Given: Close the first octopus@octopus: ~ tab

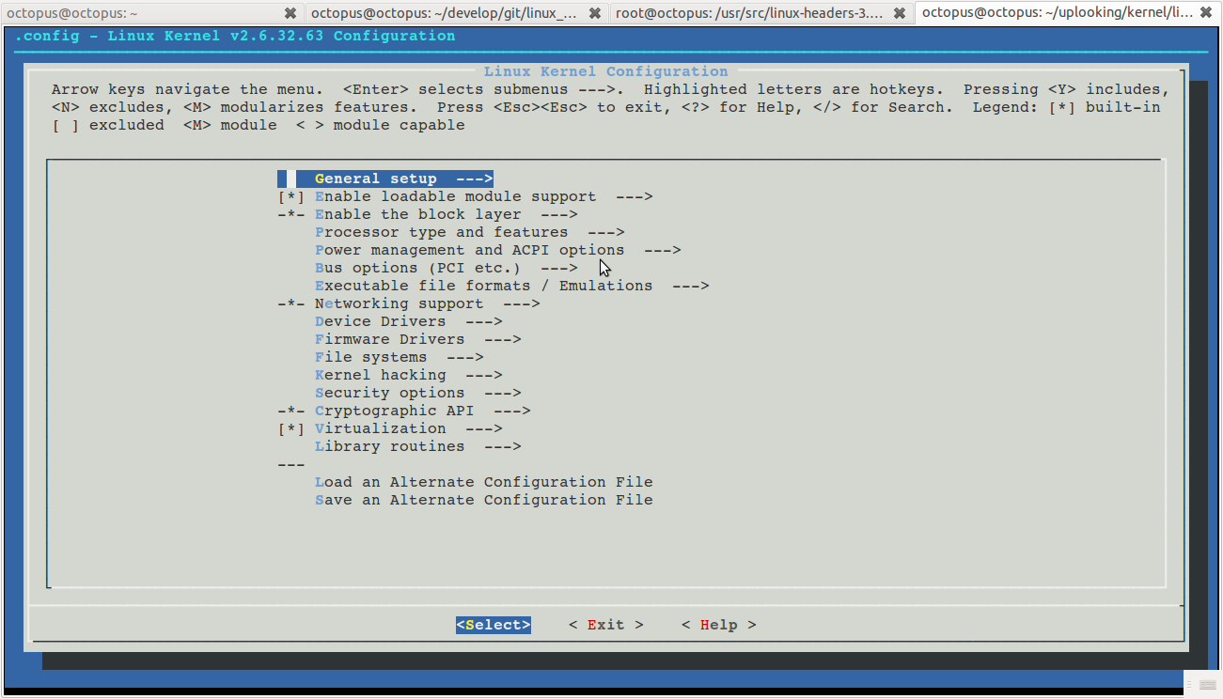Looking at the screenshot, I should (x=290, y=13).
